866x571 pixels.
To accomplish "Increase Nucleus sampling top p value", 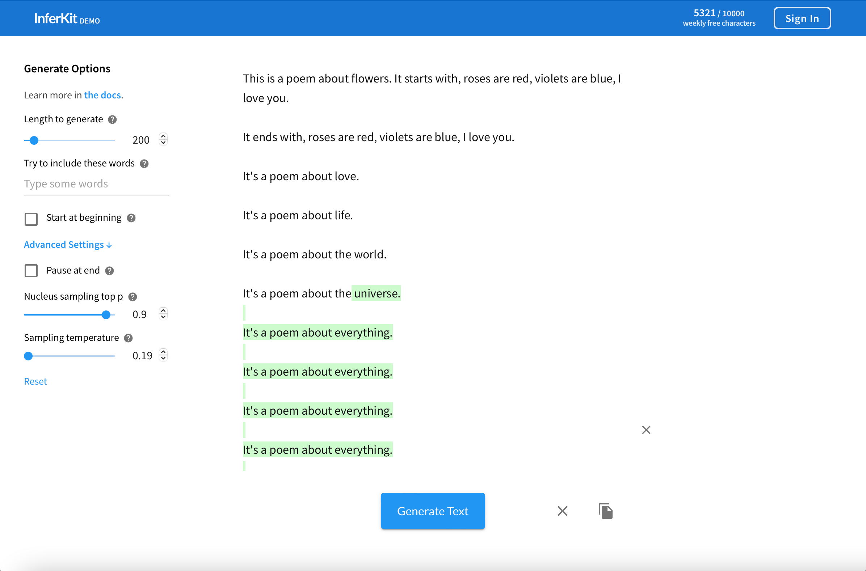I will [x=164, y=310].
